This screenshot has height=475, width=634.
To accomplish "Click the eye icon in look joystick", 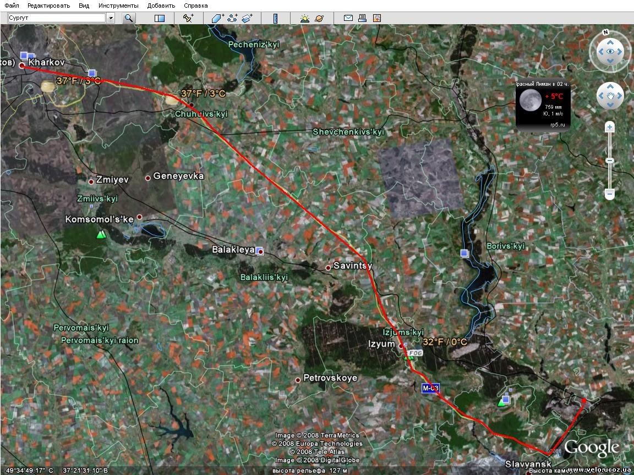I will click(610, 52).
